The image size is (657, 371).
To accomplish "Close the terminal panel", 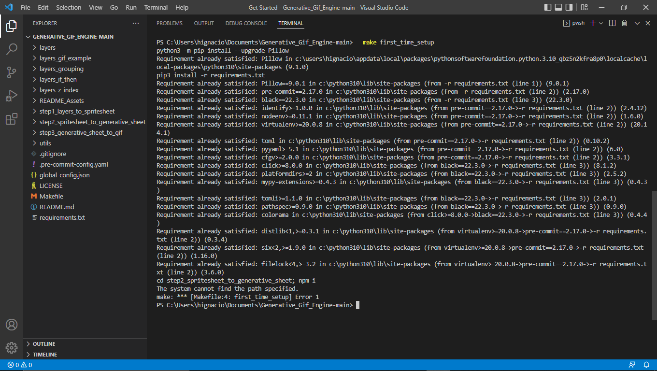I will click(x=647, y=23).
